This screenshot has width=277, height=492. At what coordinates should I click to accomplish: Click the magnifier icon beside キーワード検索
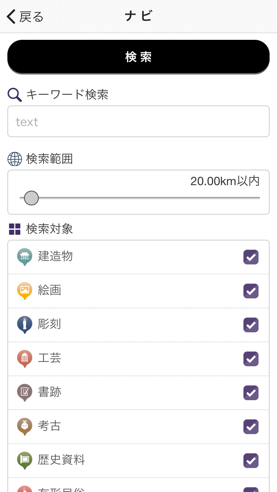click(15, 95)
